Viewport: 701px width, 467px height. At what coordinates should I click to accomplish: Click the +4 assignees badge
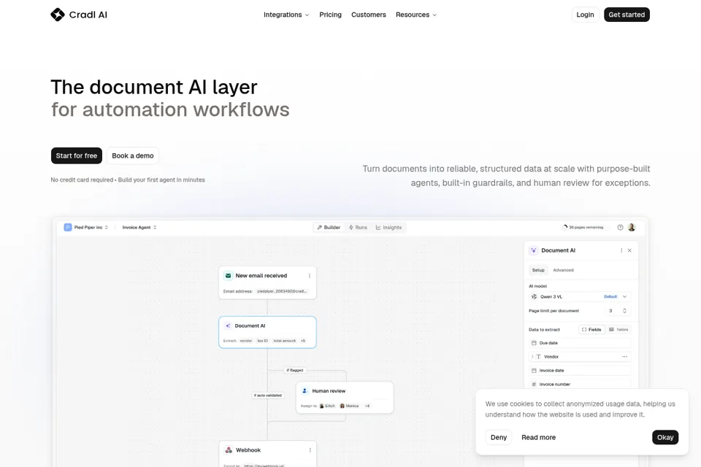367,406
